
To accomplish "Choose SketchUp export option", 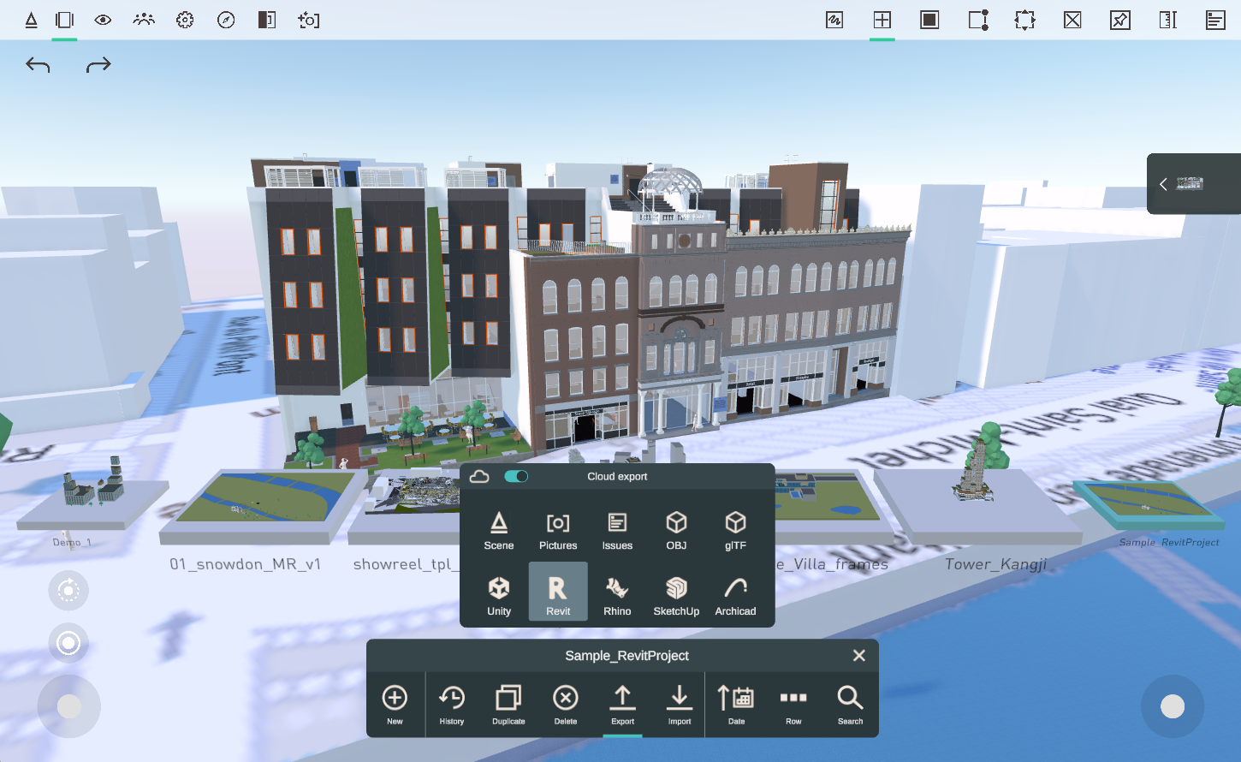I will tap(675, 591).
